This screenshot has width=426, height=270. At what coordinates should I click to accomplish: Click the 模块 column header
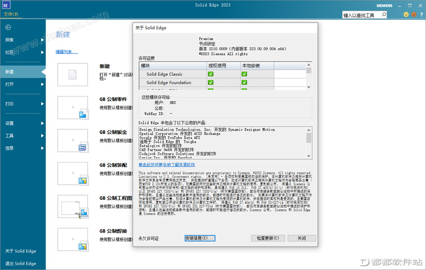pos(173,66)
